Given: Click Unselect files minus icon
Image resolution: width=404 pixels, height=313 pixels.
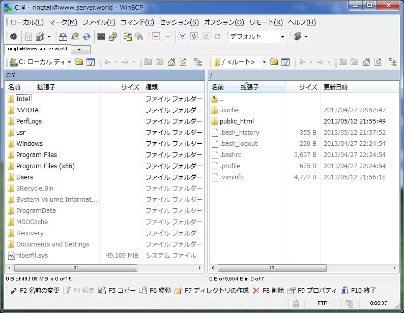Looking at the screenshot, I should pos(167,37).
